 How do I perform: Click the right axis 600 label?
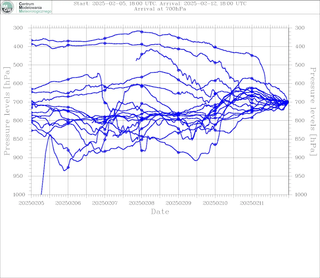[300, 83]
